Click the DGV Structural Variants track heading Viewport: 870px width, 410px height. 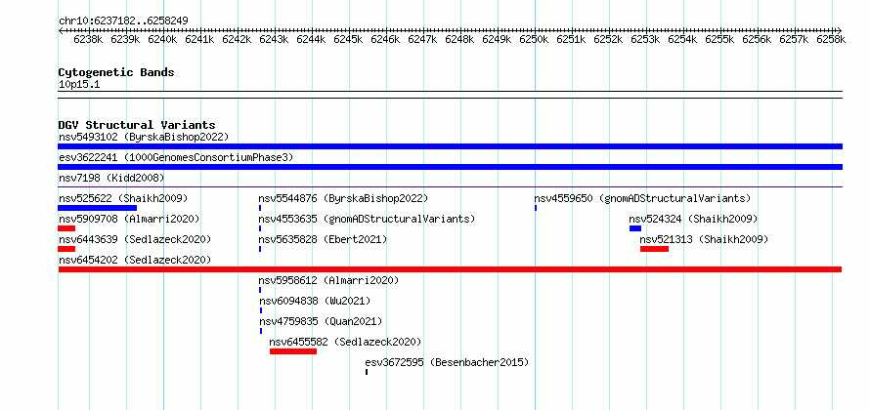(x=137, y=125)
